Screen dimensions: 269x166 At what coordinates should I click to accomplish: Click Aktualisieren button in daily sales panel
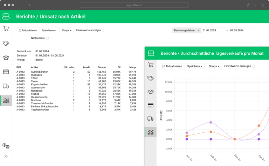[172, 66]
